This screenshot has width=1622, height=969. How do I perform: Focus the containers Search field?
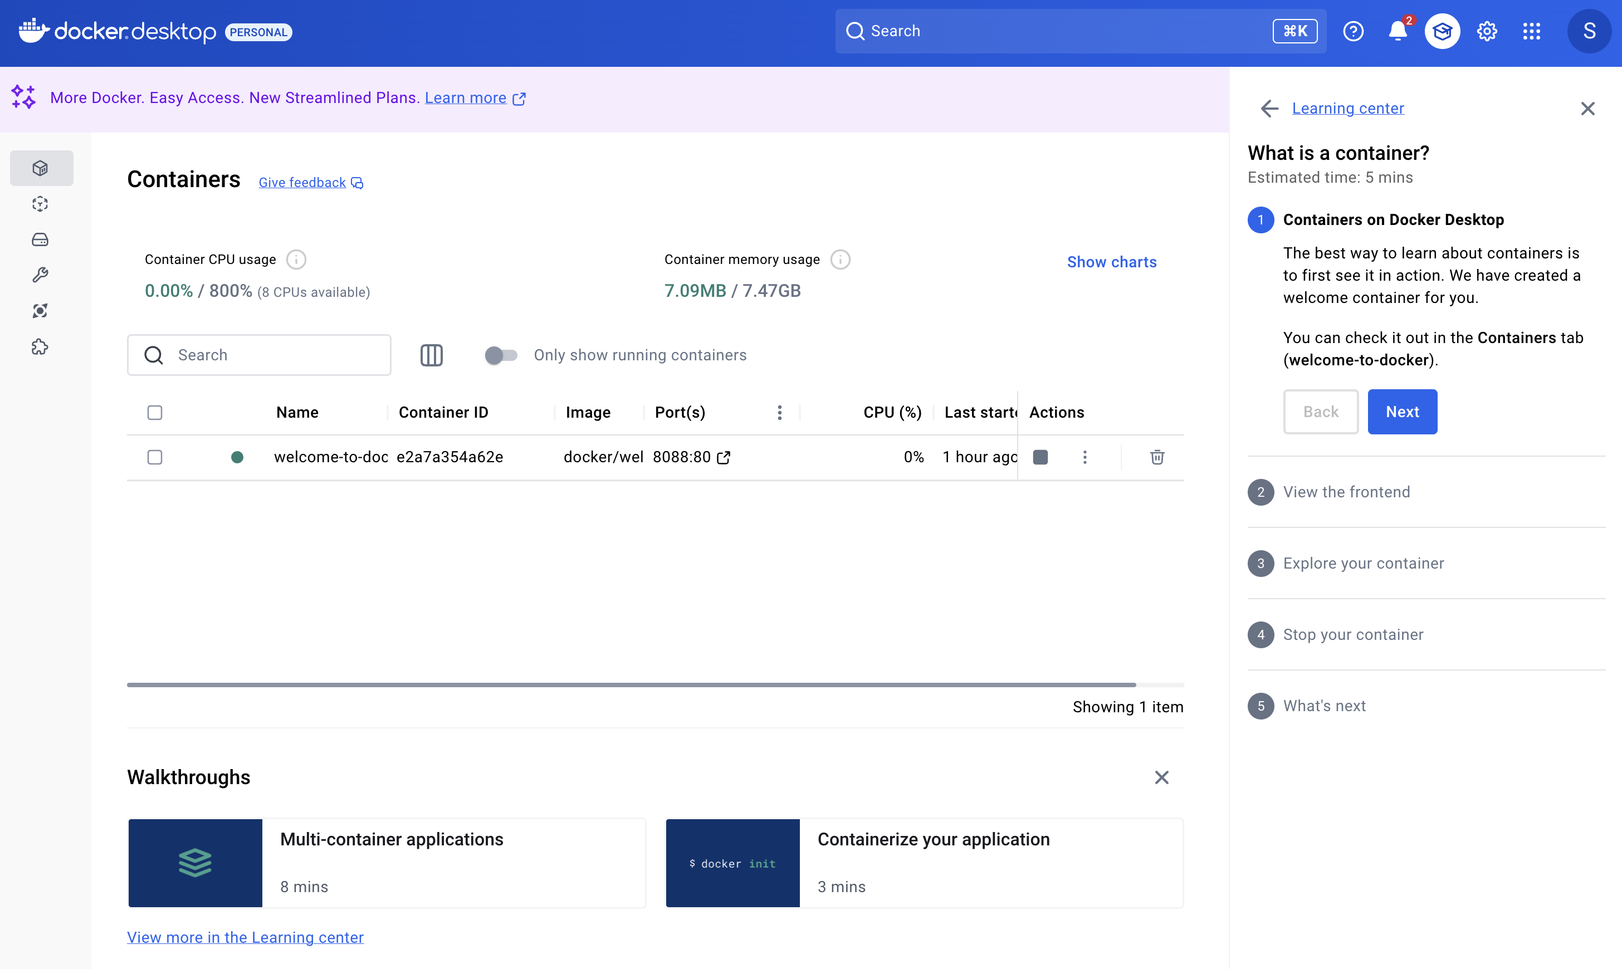[x=259, y=355]
